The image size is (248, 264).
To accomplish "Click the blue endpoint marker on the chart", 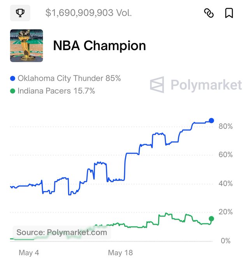I will point(211,121).
